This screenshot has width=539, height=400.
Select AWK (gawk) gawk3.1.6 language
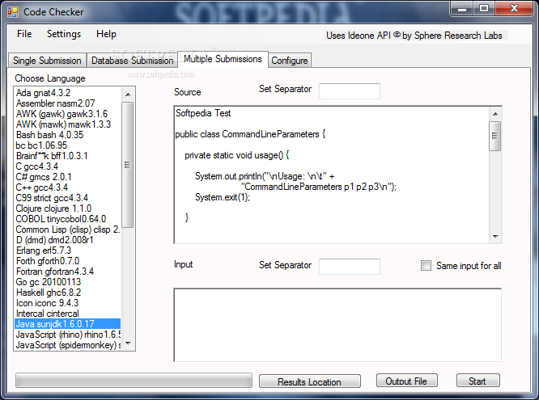68,114
